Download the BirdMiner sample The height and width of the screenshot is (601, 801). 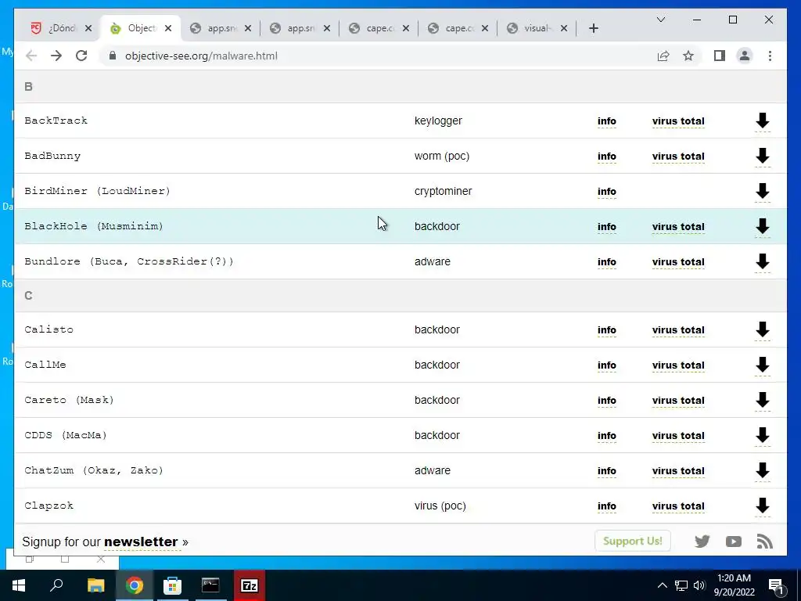[762, 191]
